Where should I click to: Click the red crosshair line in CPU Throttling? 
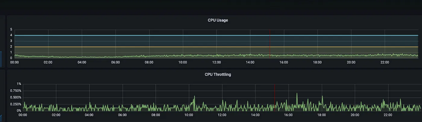(x=275, y=96)
